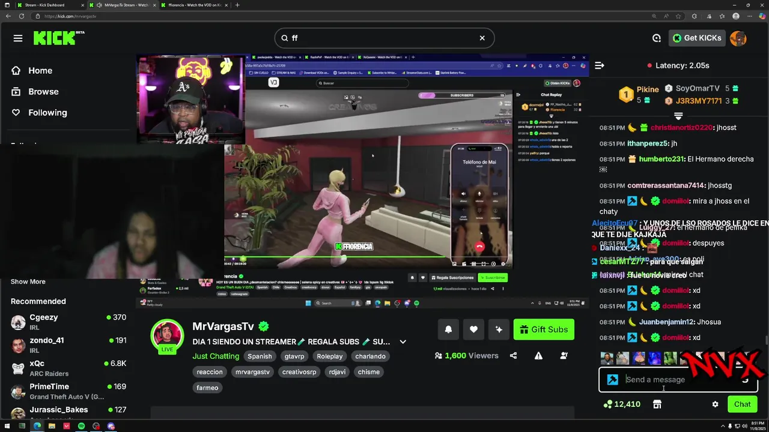Toggle the notification bell for channel
The height and width of the screenshot is (432, 769).
(448, 329)
